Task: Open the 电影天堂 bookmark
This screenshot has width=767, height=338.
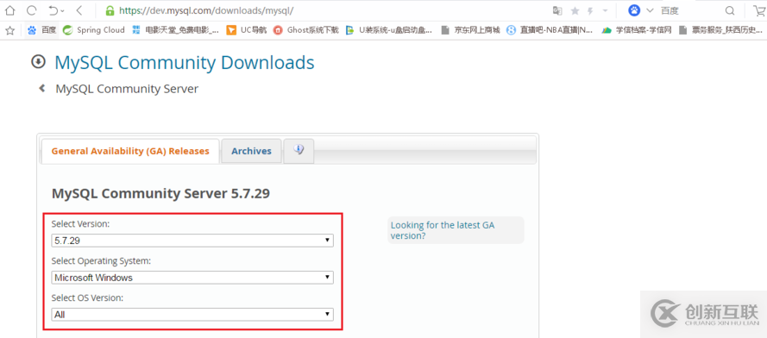Action: pos(175,30)
